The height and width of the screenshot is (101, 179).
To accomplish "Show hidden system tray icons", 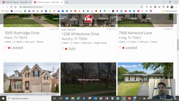I will [x=140, y=98].
